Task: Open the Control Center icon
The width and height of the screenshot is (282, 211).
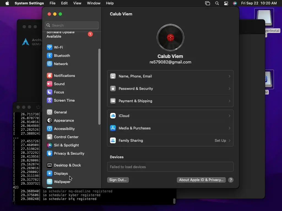Action: point(50,137)
